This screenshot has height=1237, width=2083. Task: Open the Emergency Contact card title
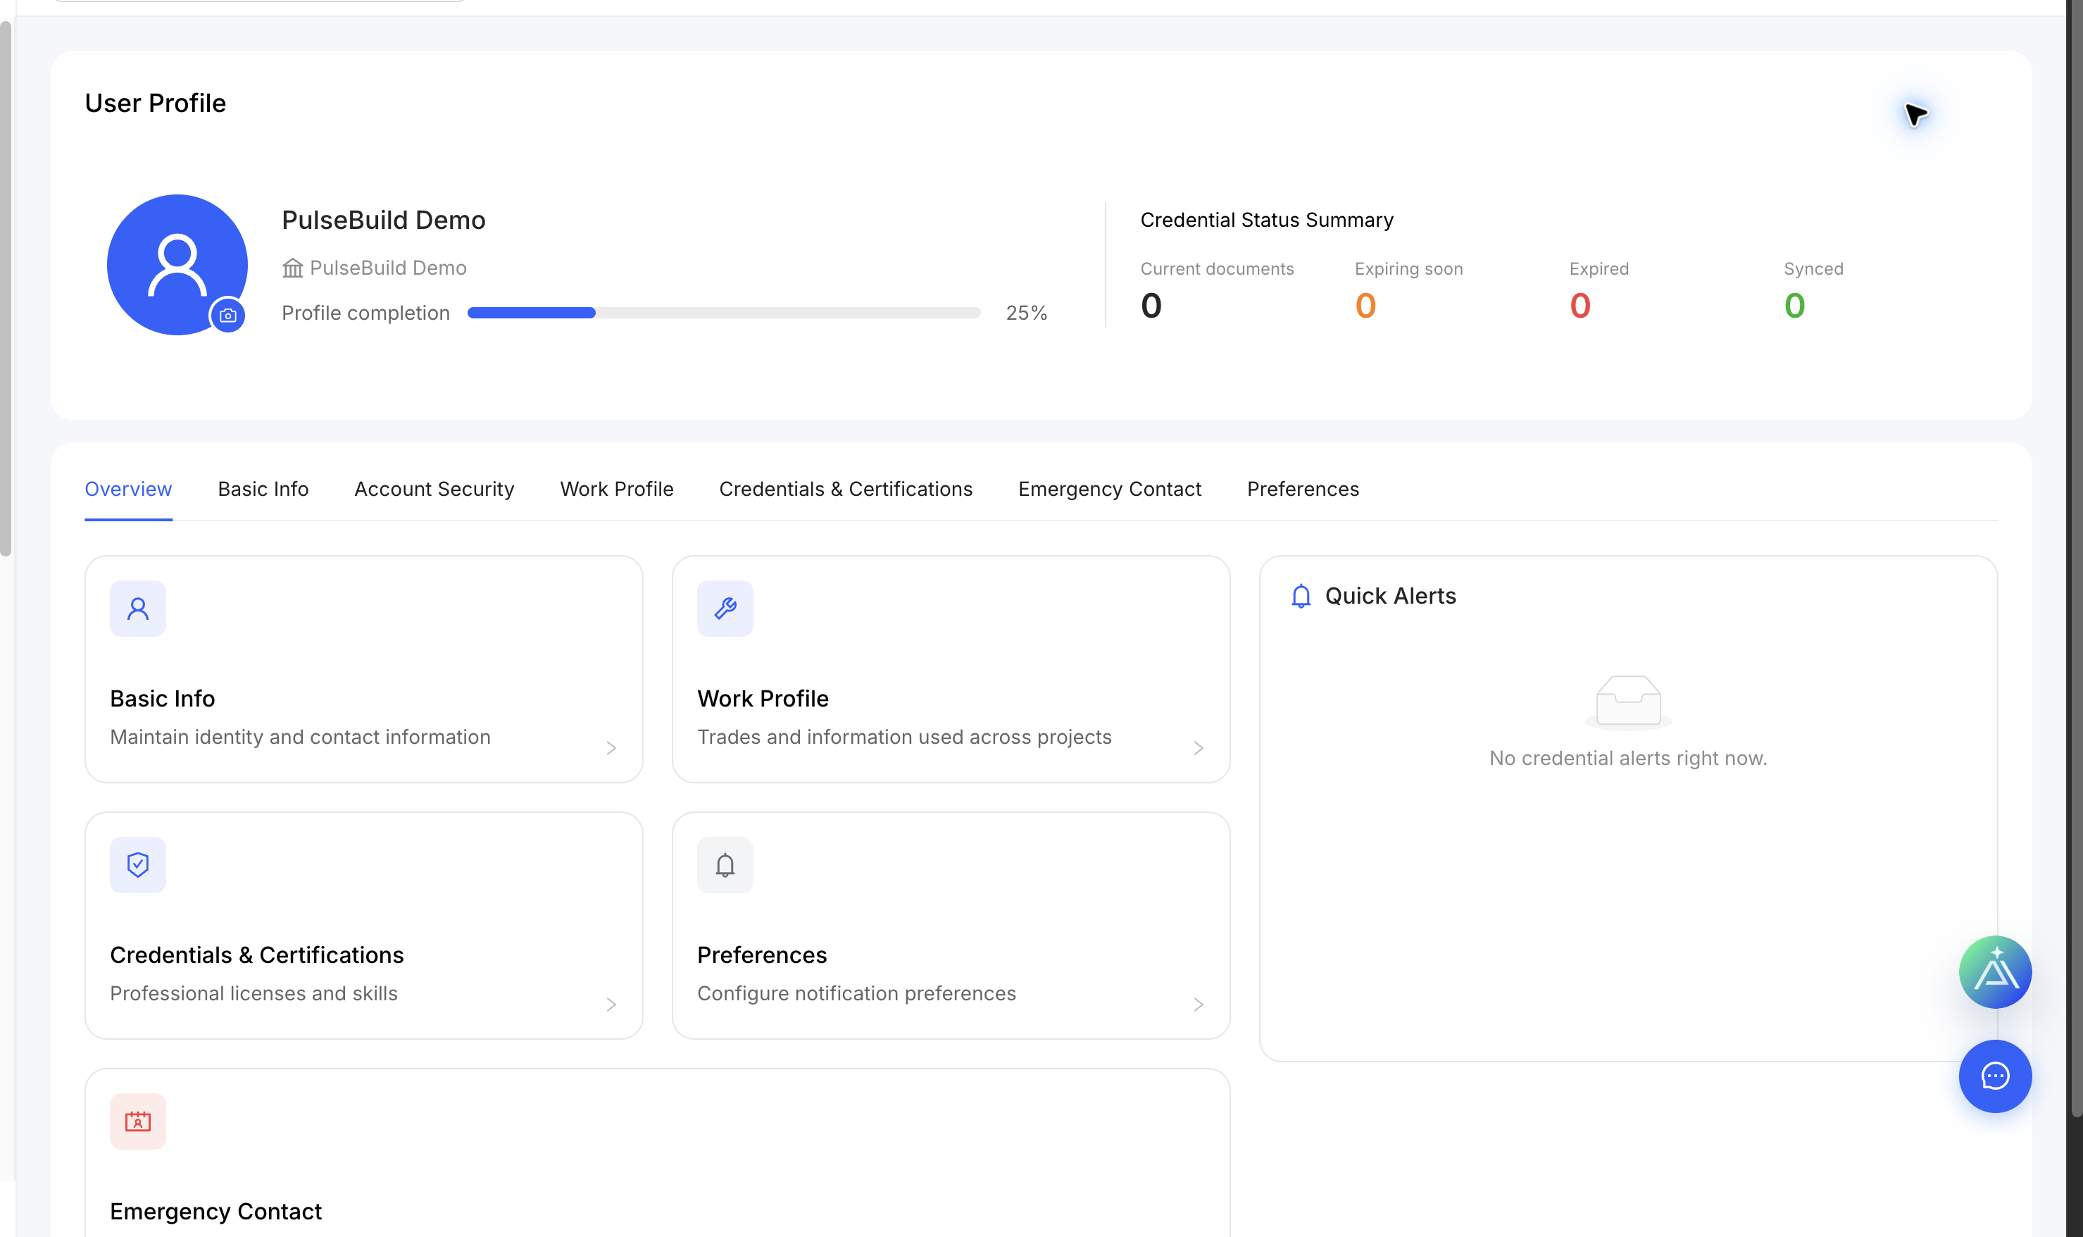pyautogui.click(x=215, y=1211)
